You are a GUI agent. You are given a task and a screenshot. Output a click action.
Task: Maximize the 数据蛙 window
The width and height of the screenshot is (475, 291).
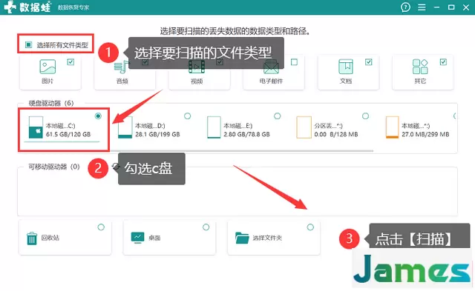[451, 7]
